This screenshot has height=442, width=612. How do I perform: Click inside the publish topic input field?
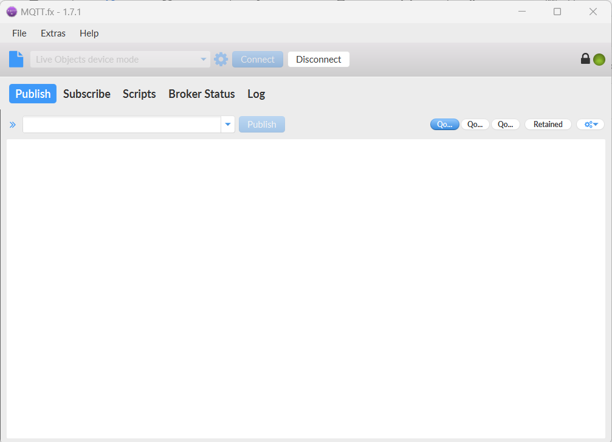pyautogui.click(x=122, y=125)
